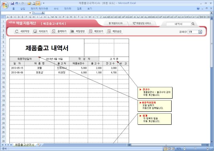Open the 홈 ribbon tab
The height and width of the screenshot is (151, 214).
pos(14,8)
